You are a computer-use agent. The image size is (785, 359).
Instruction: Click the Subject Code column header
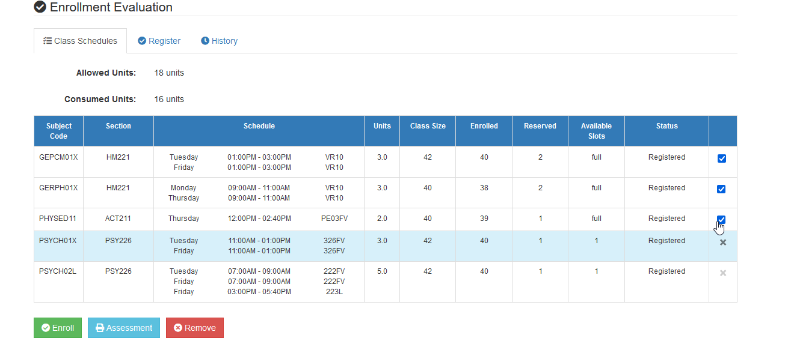[58, 131]
